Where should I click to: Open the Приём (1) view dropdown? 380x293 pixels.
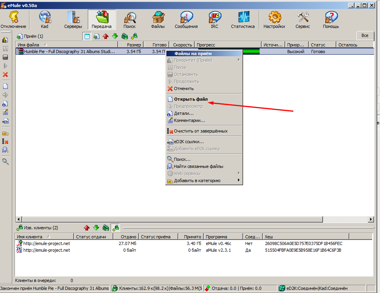point(30,36)
